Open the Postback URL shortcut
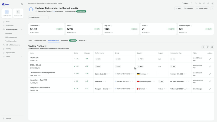217x122 pixels. pyautogui.click(x=18, y=13)
